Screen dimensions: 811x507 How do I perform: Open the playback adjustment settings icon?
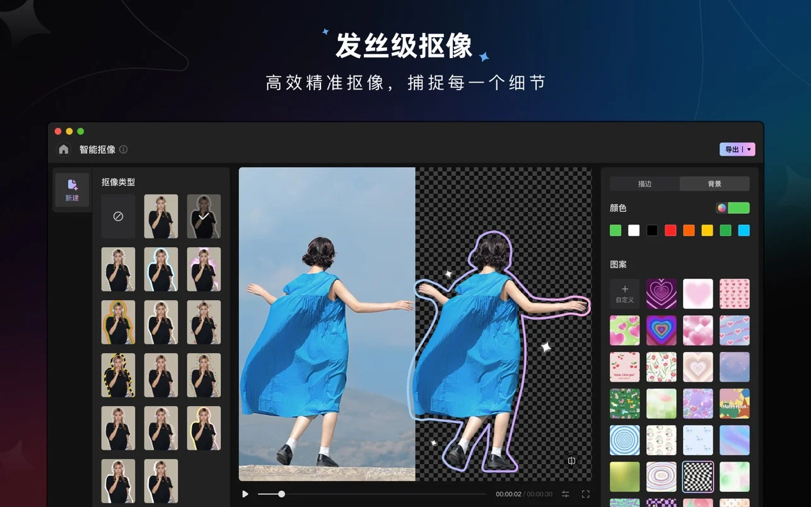coord(565,494)
